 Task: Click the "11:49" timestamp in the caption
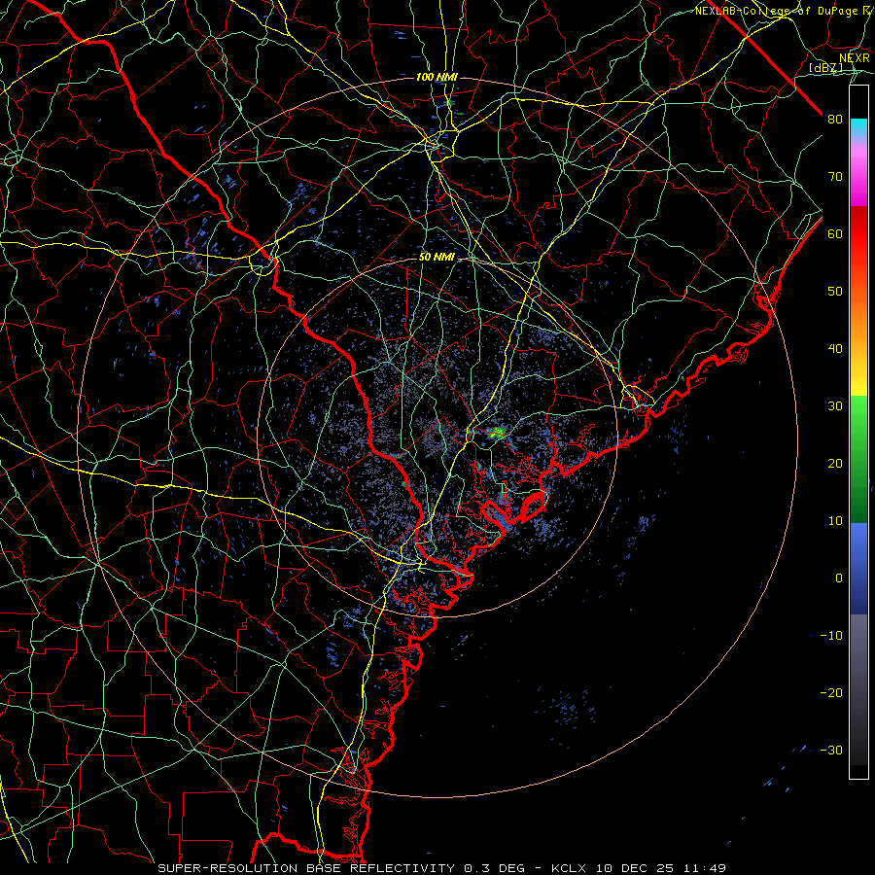tap(704, 868)
